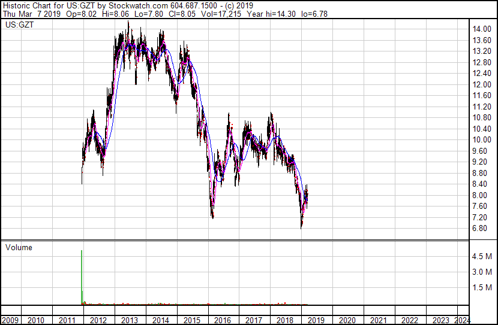This screenshot has height=325, width=498.
Task: Click the 6.80 price axis label
Action: pos(479,229)
